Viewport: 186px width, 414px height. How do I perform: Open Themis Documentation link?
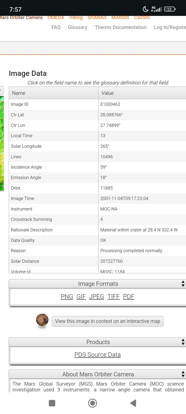(x=121, y=27)
